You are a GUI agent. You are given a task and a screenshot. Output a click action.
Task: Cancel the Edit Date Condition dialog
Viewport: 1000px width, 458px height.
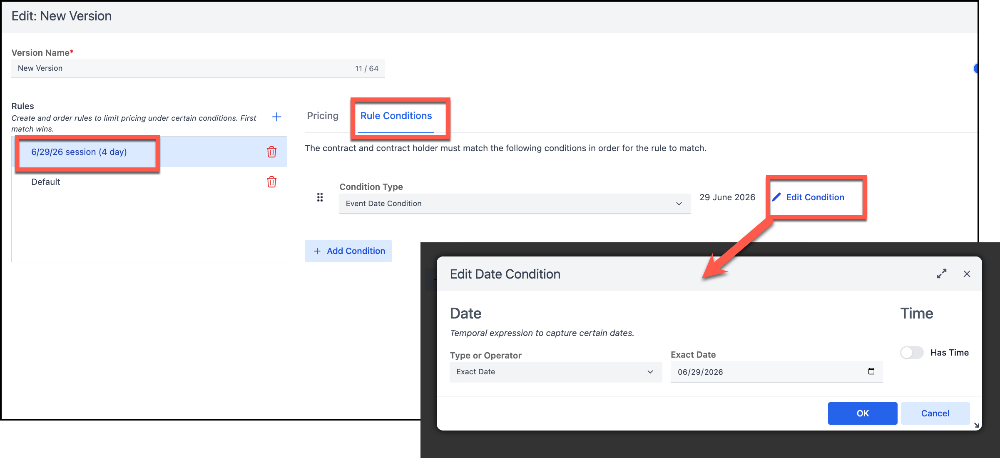click(x=935, y=413)
